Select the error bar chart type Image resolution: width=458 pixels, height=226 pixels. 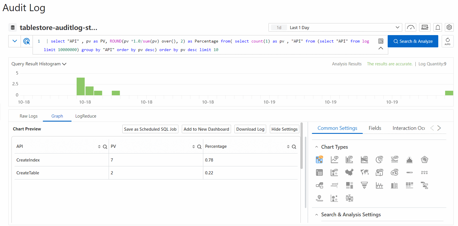[x=379, y=185]
